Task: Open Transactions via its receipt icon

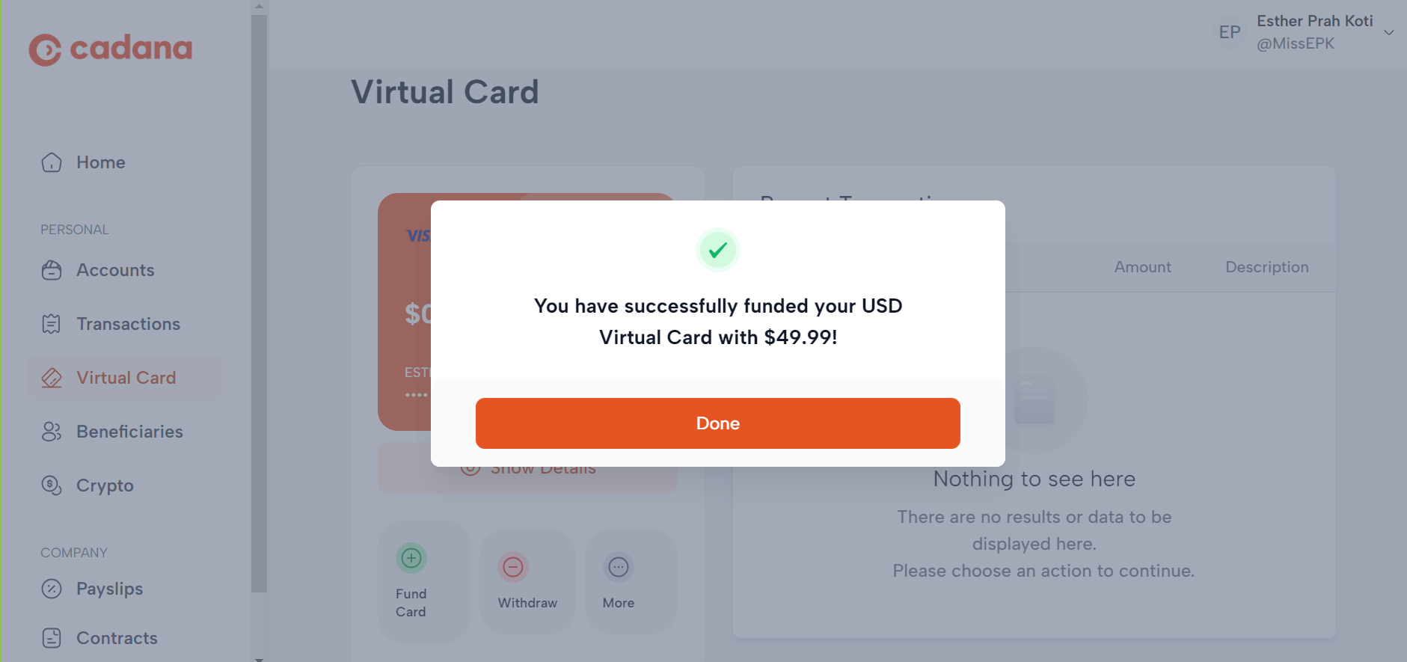Action: click(x=52, y=324)
